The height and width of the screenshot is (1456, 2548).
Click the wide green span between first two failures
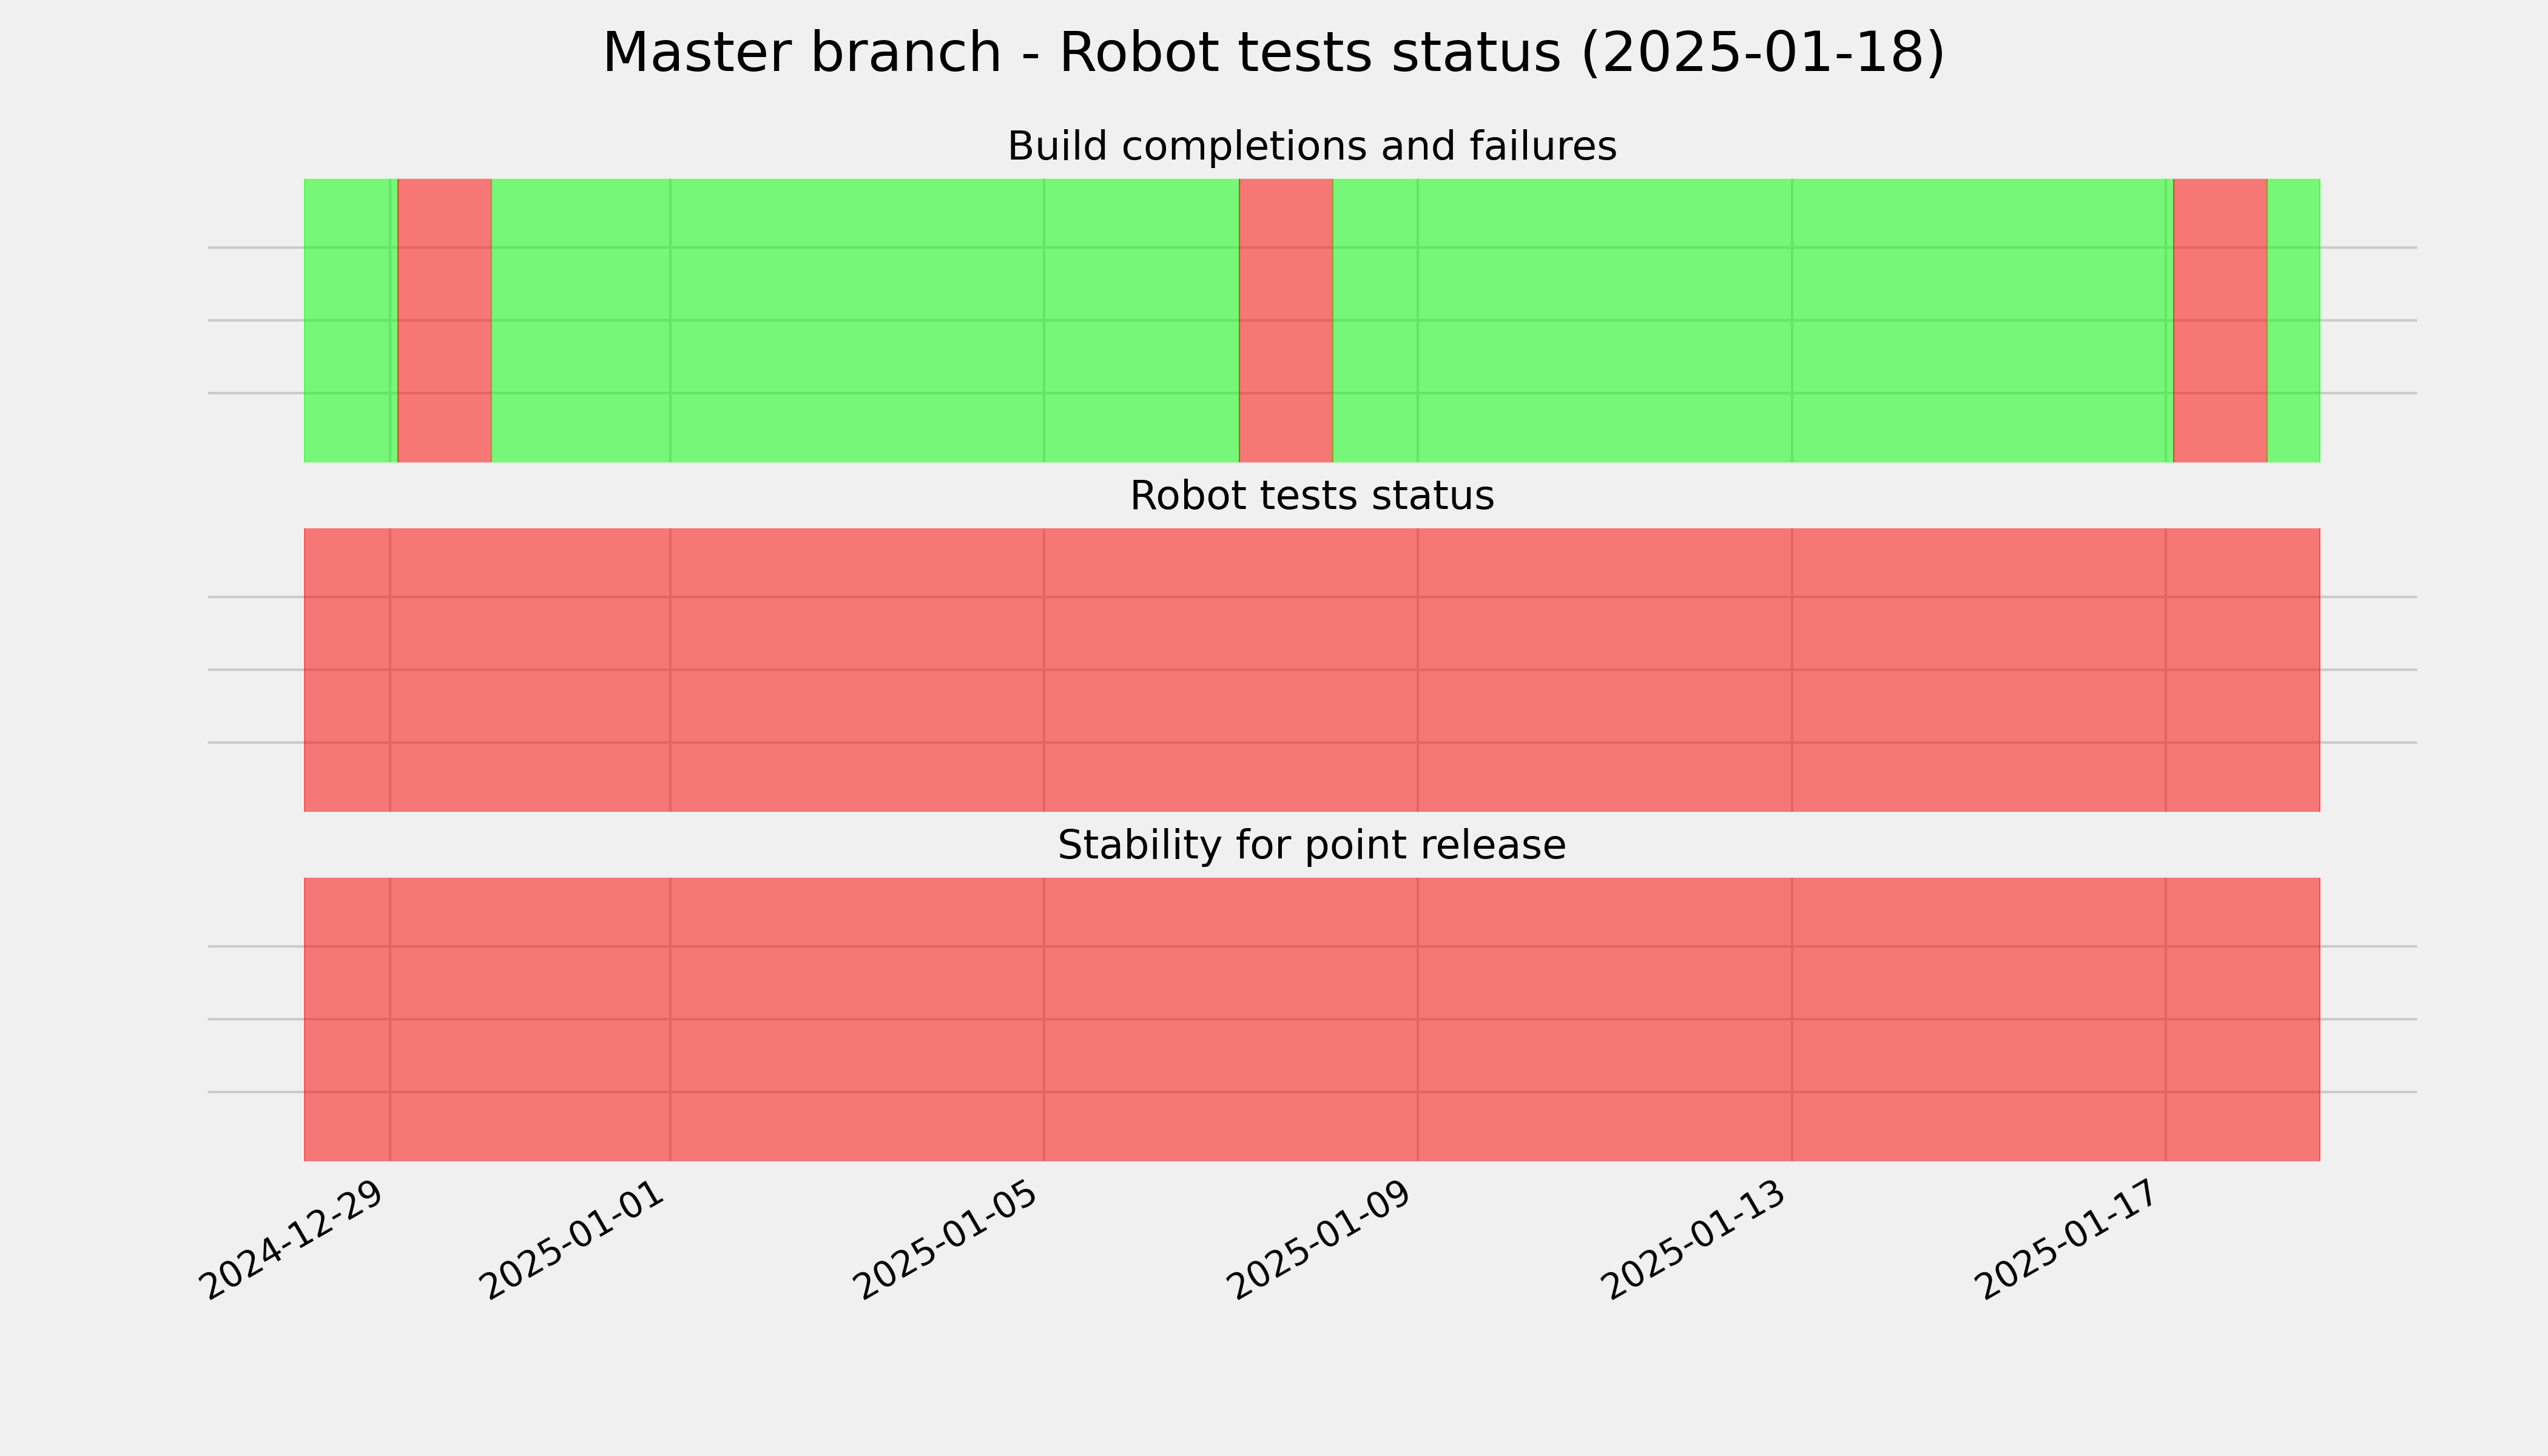click(866, 320)
